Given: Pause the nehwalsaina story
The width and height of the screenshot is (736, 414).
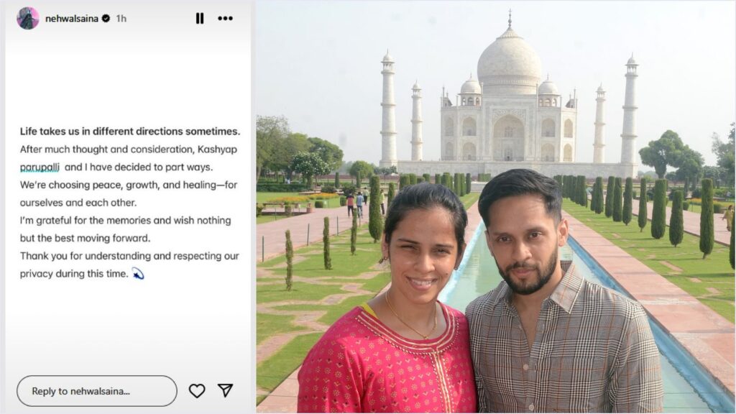Looking at the screenshot, I should [200, 18].
